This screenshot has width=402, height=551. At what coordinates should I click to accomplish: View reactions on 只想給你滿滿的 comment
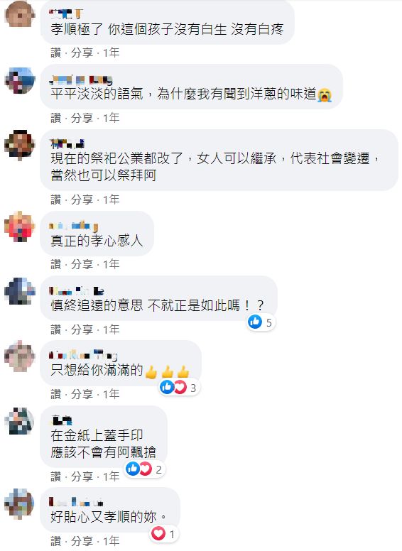(179, 388)
